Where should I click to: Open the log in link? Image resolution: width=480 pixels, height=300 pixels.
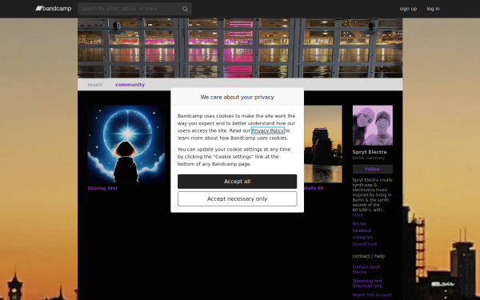tap(433, 9)
